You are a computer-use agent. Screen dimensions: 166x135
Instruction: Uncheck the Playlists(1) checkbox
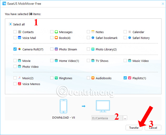point(125,78)
